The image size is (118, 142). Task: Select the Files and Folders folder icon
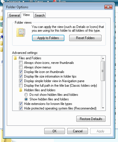15,58
